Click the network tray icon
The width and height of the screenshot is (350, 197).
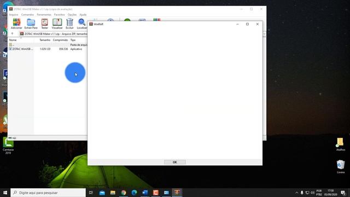click(x=307, y=193)
